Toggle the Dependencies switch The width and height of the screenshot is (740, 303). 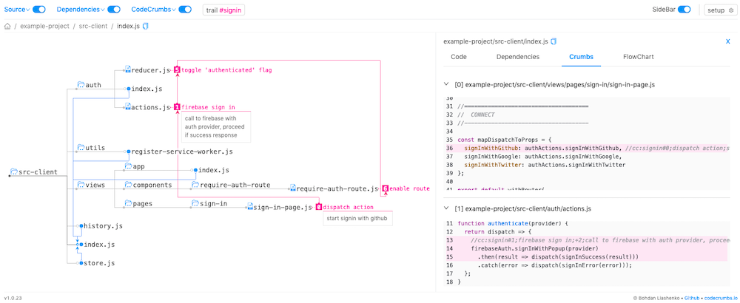[114, 10]
